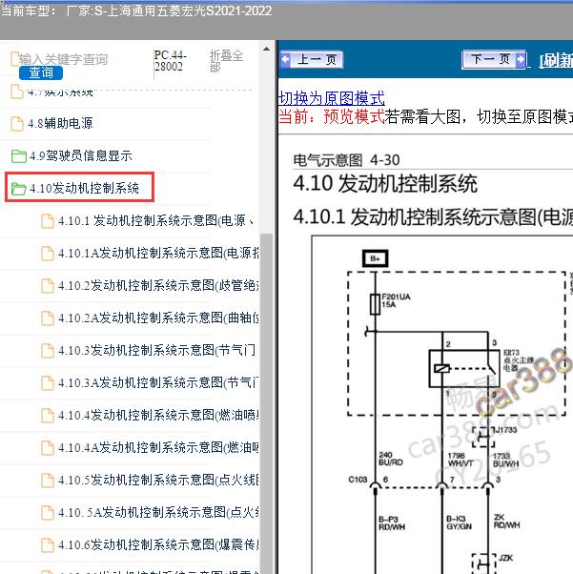Click the 240 BU/RD wire label
Image resolution: width=573 pixels, height=574 pixels.
point(391,459)
